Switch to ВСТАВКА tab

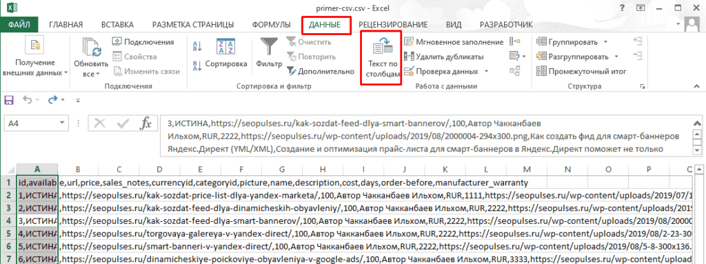click(117, 25)
